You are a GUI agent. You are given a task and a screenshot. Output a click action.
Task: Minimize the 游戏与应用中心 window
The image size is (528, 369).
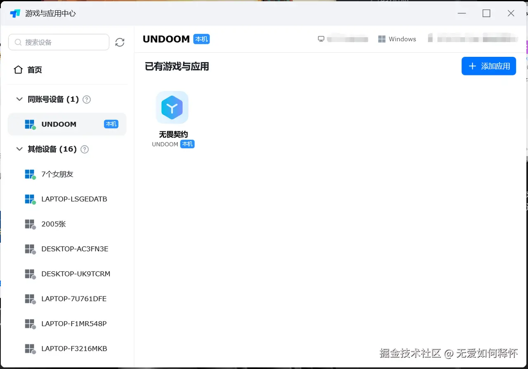pos(462,13)
